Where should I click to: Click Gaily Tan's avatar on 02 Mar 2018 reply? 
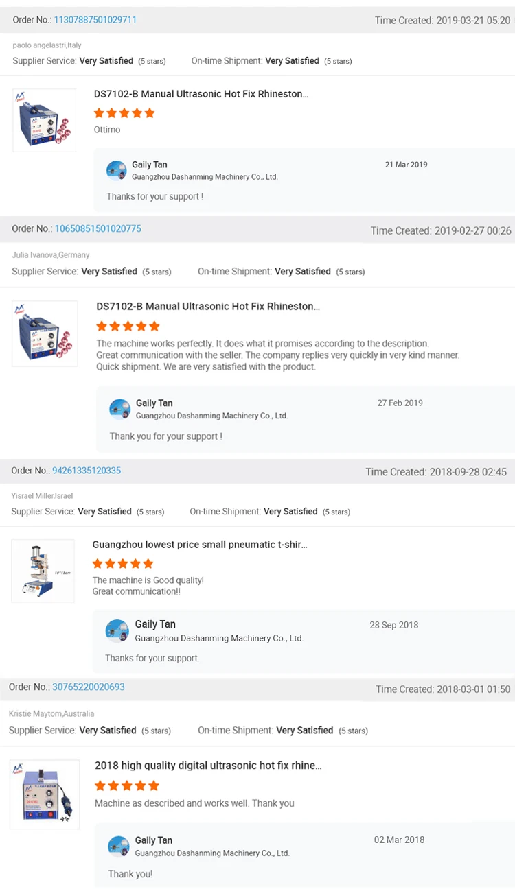click(x=119, y=846)
